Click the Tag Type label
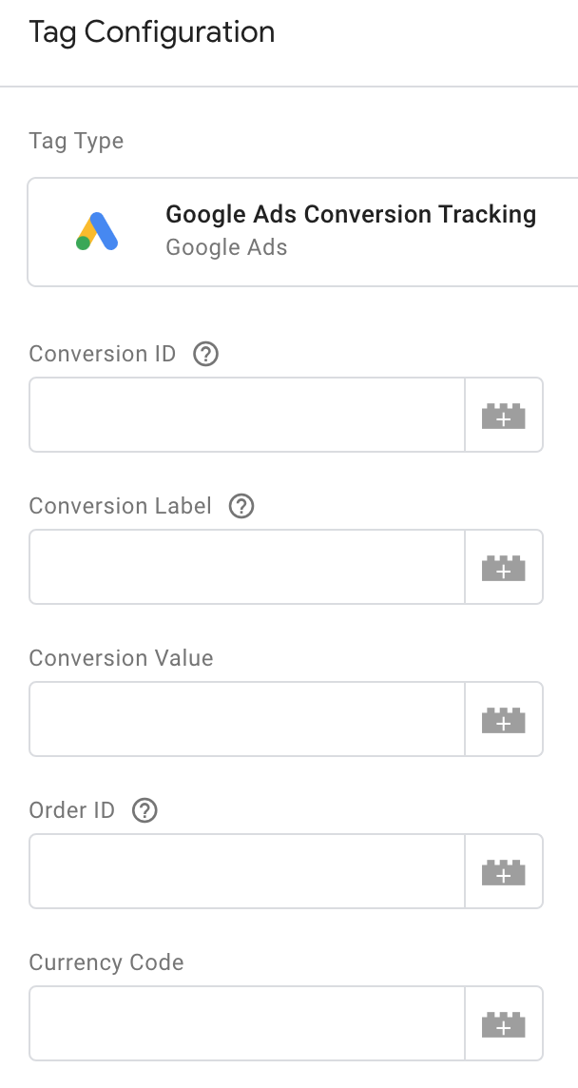578x1088 pixels. pyautogui.click(x=76, y=142)
